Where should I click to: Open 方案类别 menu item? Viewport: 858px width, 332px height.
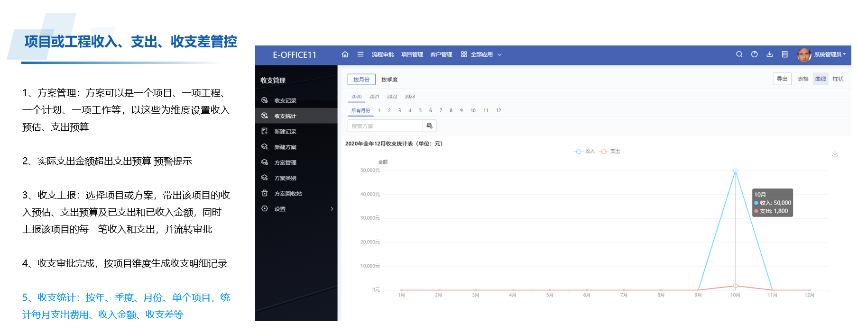[x=285, y=178]
